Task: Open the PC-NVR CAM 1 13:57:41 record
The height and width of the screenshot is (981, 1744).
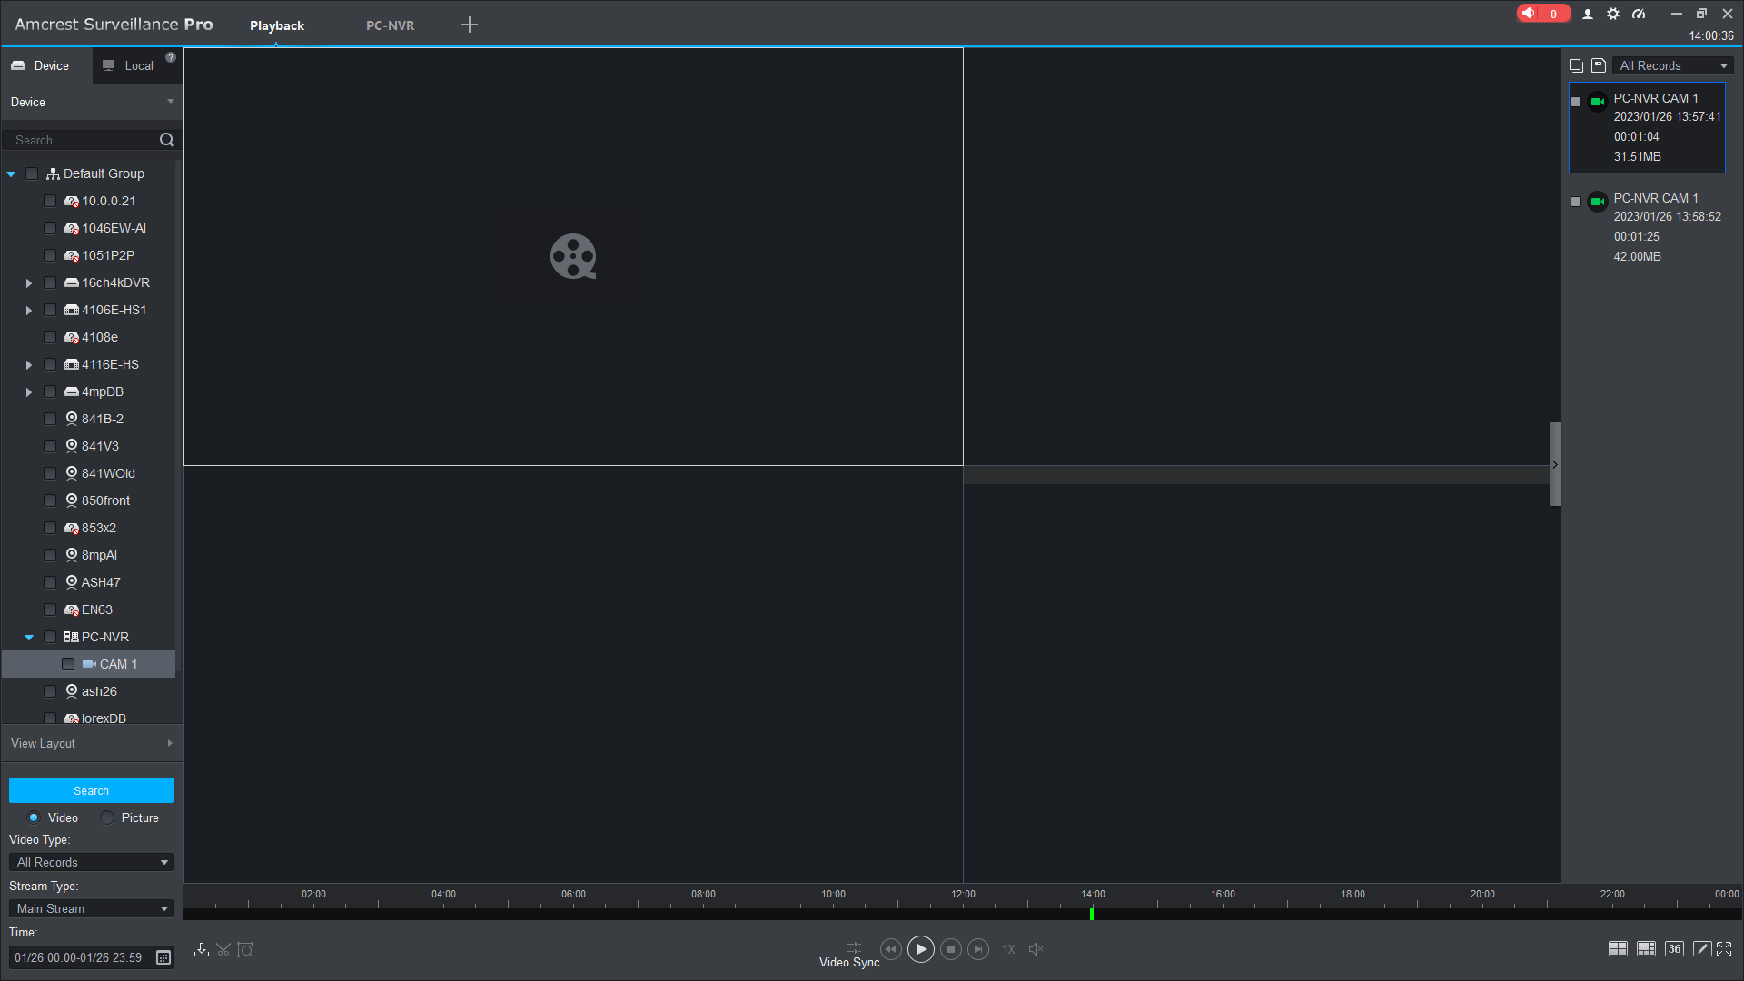Action: point(1647,128)
